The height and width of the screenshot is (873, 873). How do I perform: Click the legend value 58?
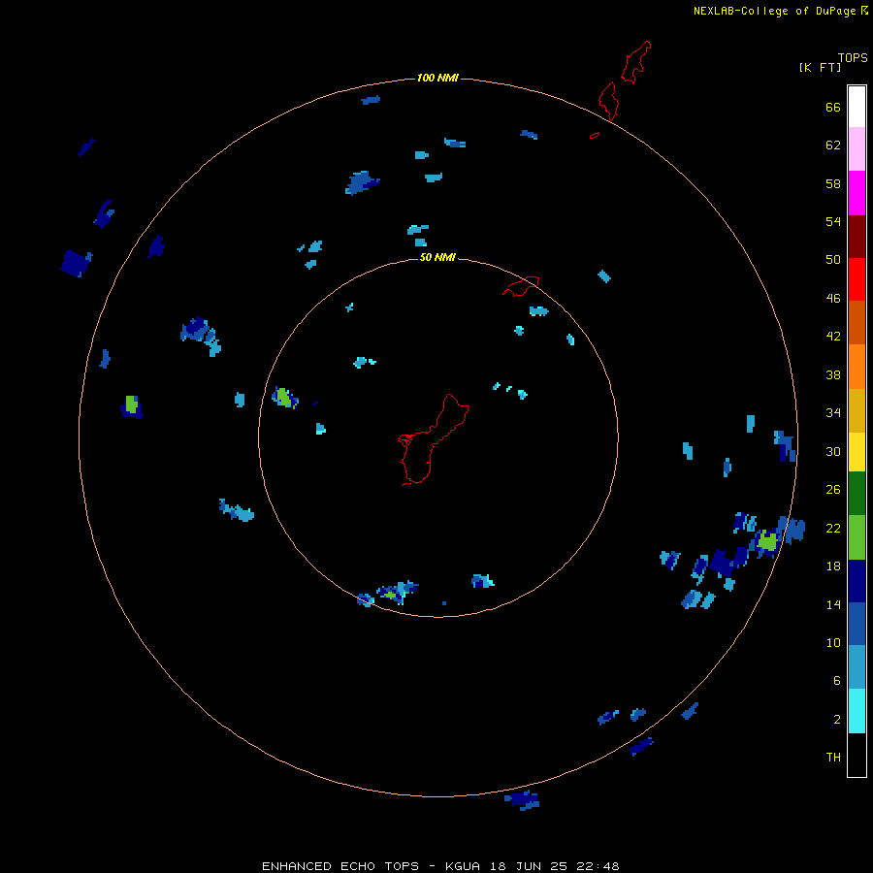[833, 183]
